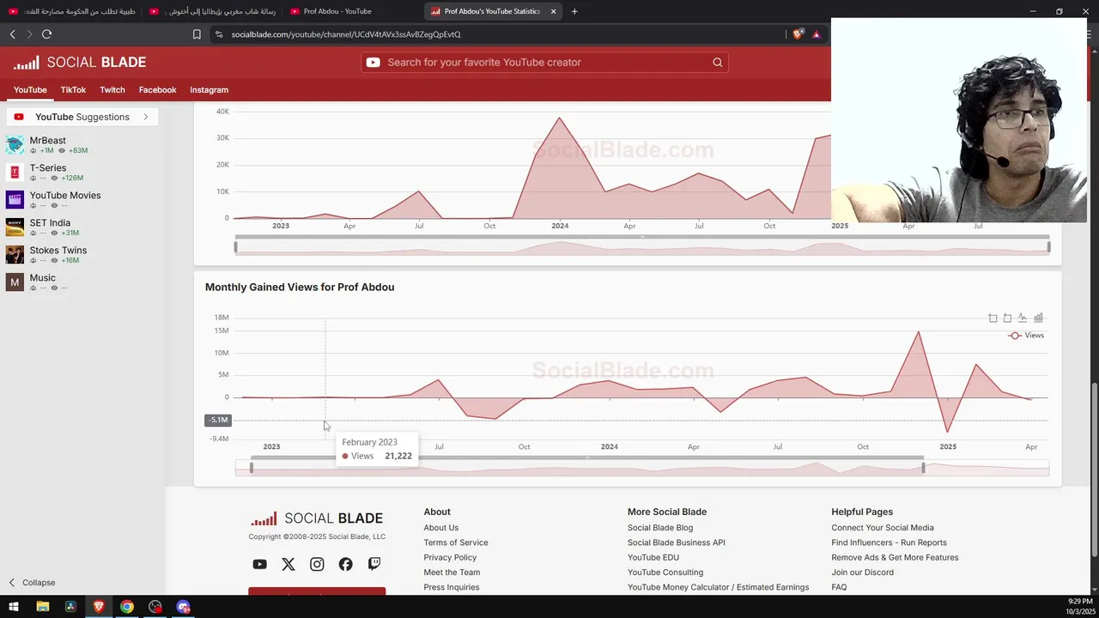The width and height of the screenshot is (1099, 618).
Task: Open Social Blade YouTube footer icon
Action: (259, 564)
